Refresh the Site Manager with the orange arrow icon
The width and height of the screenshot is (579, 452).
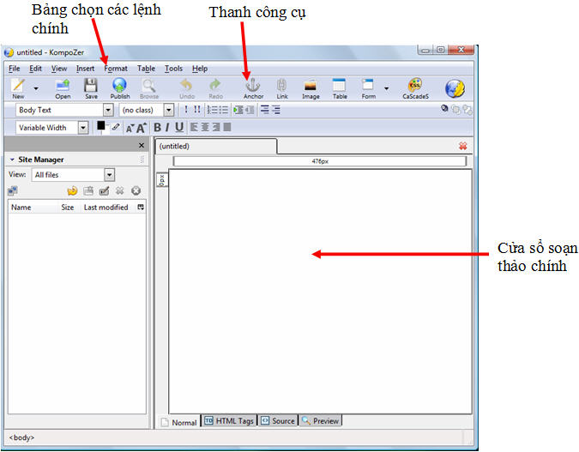coord(72,191)
